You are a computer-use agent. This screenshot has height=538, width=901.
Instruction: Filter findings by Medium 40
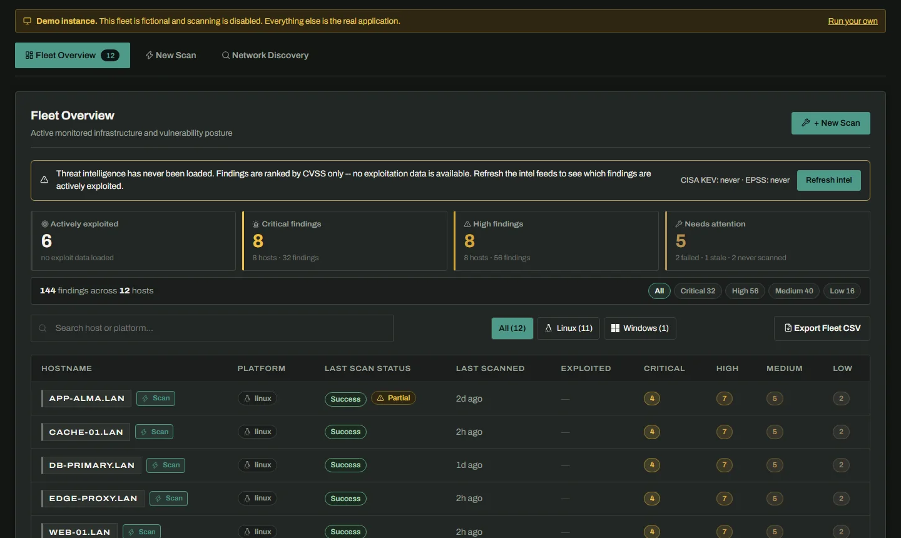794,291
